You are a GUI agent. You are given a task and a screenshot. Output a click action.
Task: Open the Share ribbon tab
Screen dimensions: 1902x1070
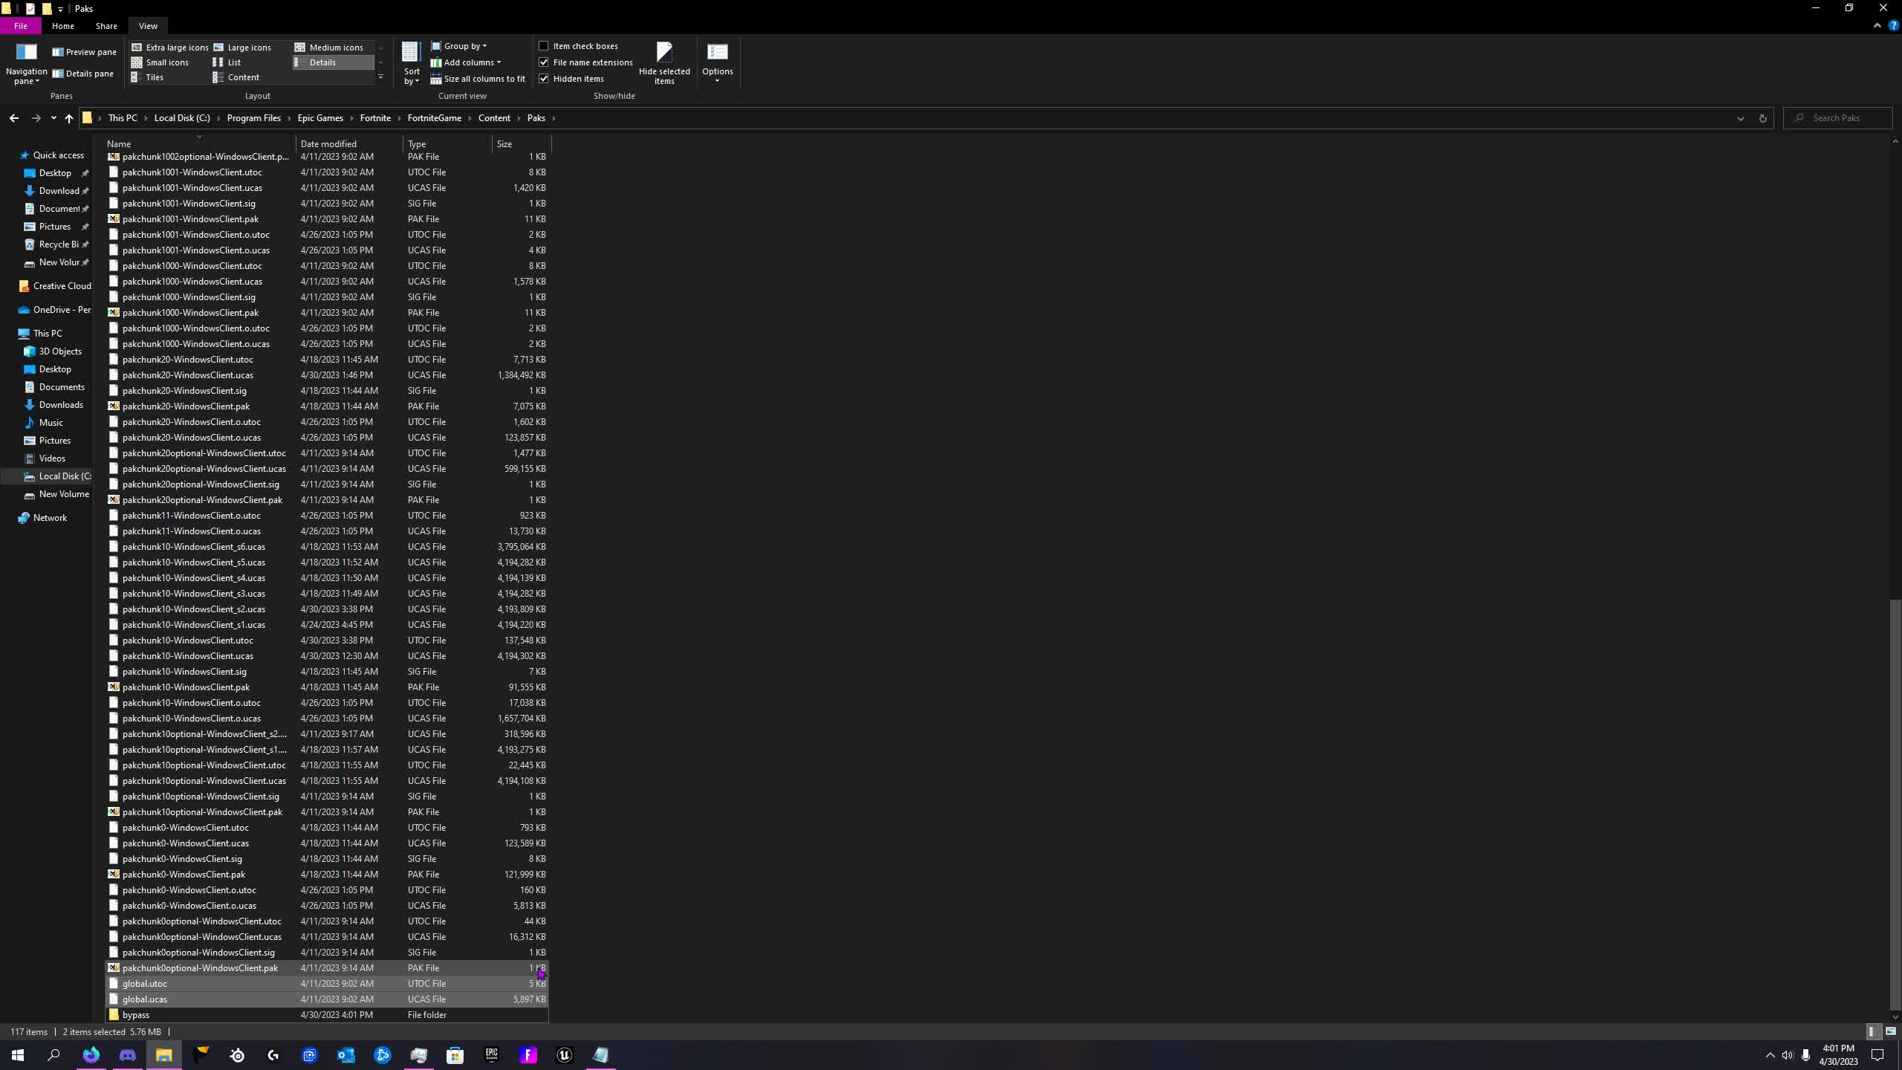coord(106,25)
